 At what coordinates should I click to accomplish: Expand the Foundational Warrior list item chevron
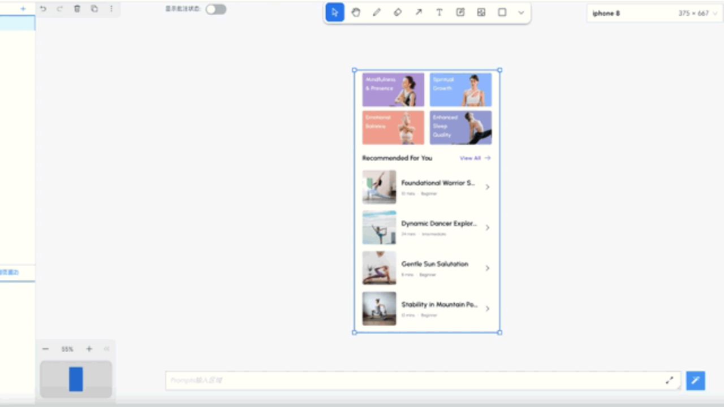point(487,187)
